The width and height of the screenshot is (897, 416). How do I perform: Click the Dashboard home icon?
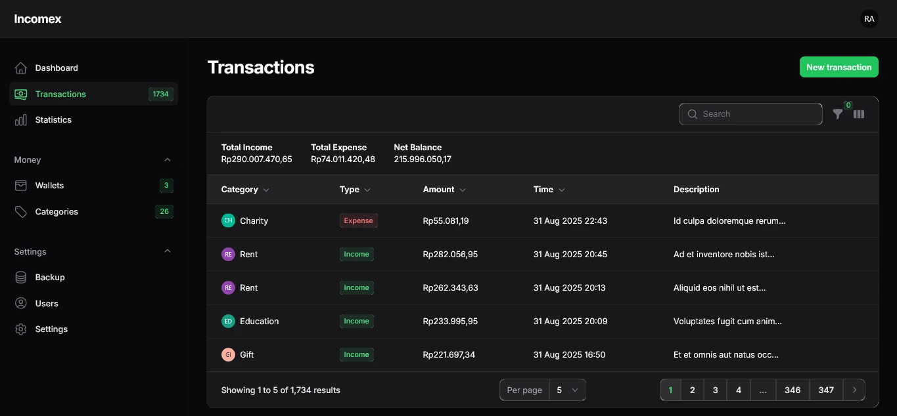(x=21, y=68)
